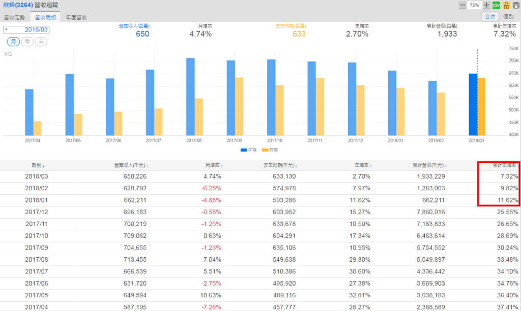Image resolution: width=521 pixels, height=311 pixels.
Task: Click the large 650 revenue summary value
Action: pyautogui.click(x=142, y=34)
